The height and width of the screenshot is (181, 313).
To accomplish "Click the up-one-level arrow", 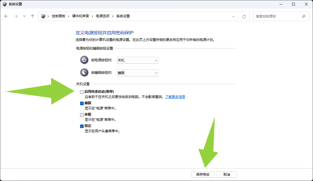I will pyautogui.click(x=32, y=16).
